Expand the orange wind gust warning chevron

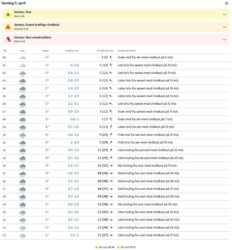(x=224, y=27)
